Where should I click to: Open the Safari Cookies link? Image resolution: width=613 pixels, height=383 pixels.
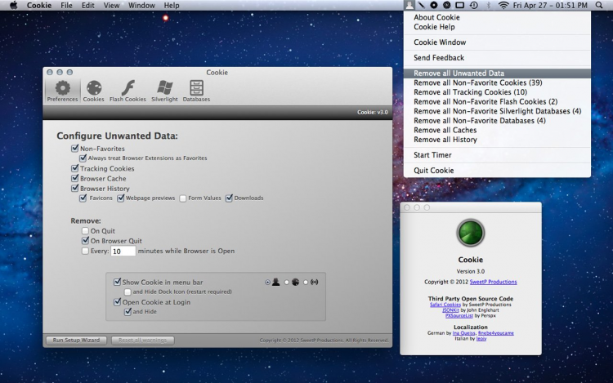[445, 305]
